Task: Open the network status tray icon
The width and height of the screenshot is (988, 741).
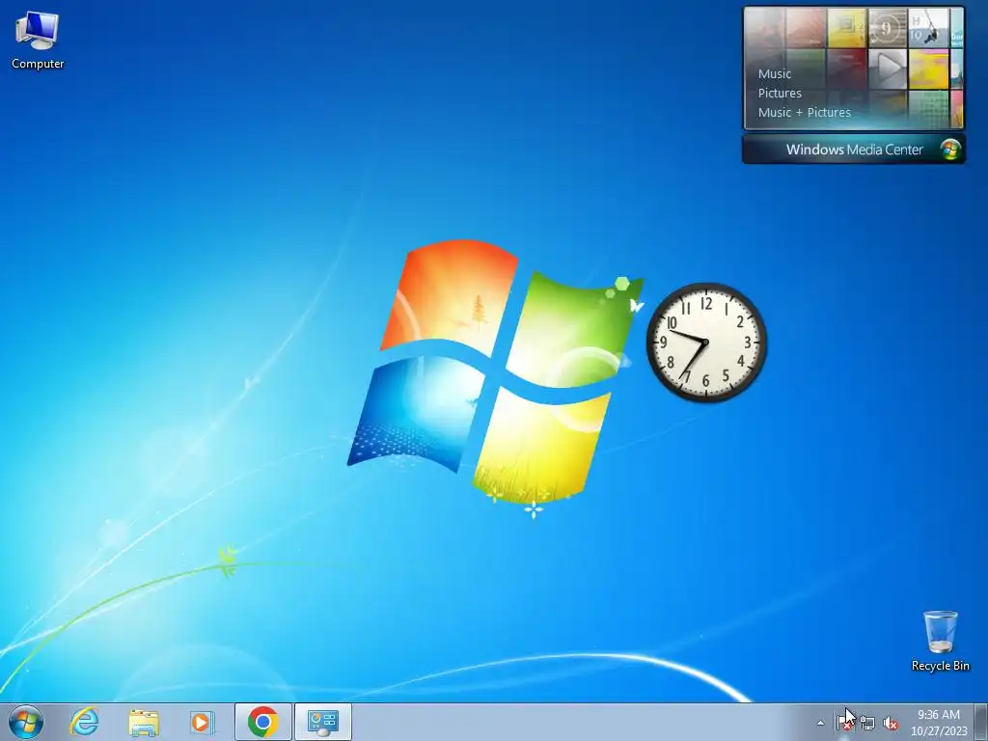Action: [867, 723]
